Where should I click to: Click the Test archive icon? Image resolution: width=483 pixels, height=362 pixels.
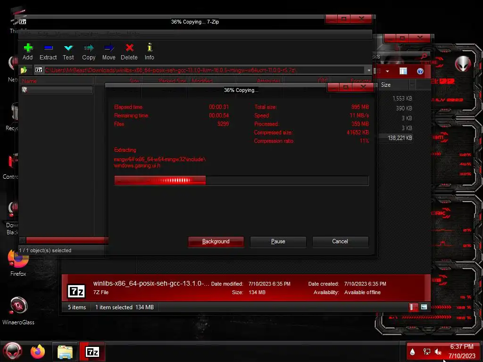coord(68,48)
